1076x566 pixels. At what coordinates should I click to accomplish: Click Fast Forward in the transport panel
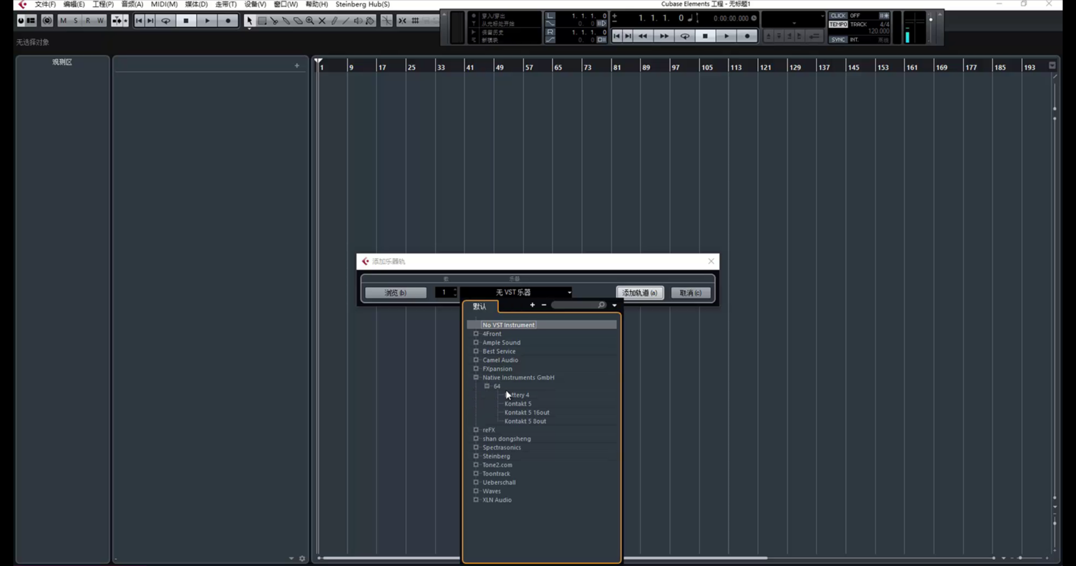point(664,36)
